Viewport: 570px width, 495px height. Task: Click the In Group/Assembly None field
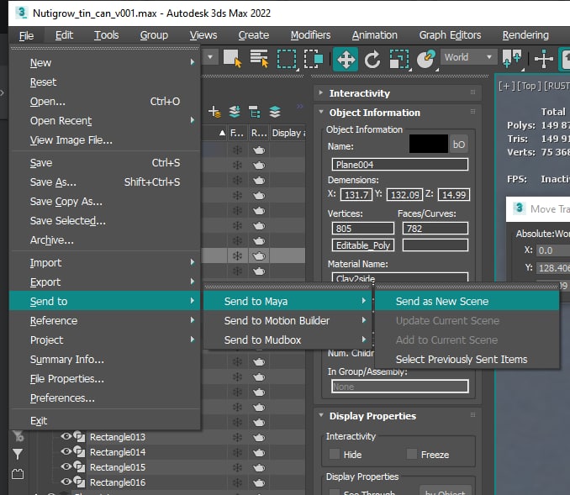(x=400, y=387)
